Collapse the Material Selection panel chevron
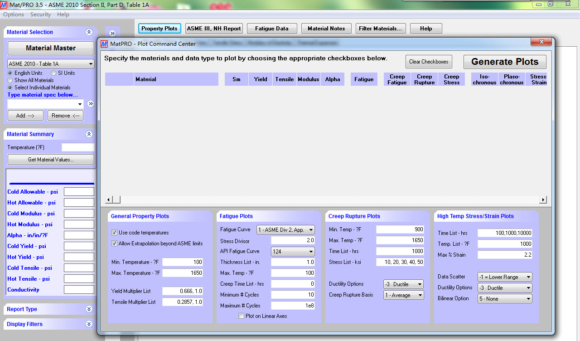This screenshot has width=580, height=341. [89, 32]
